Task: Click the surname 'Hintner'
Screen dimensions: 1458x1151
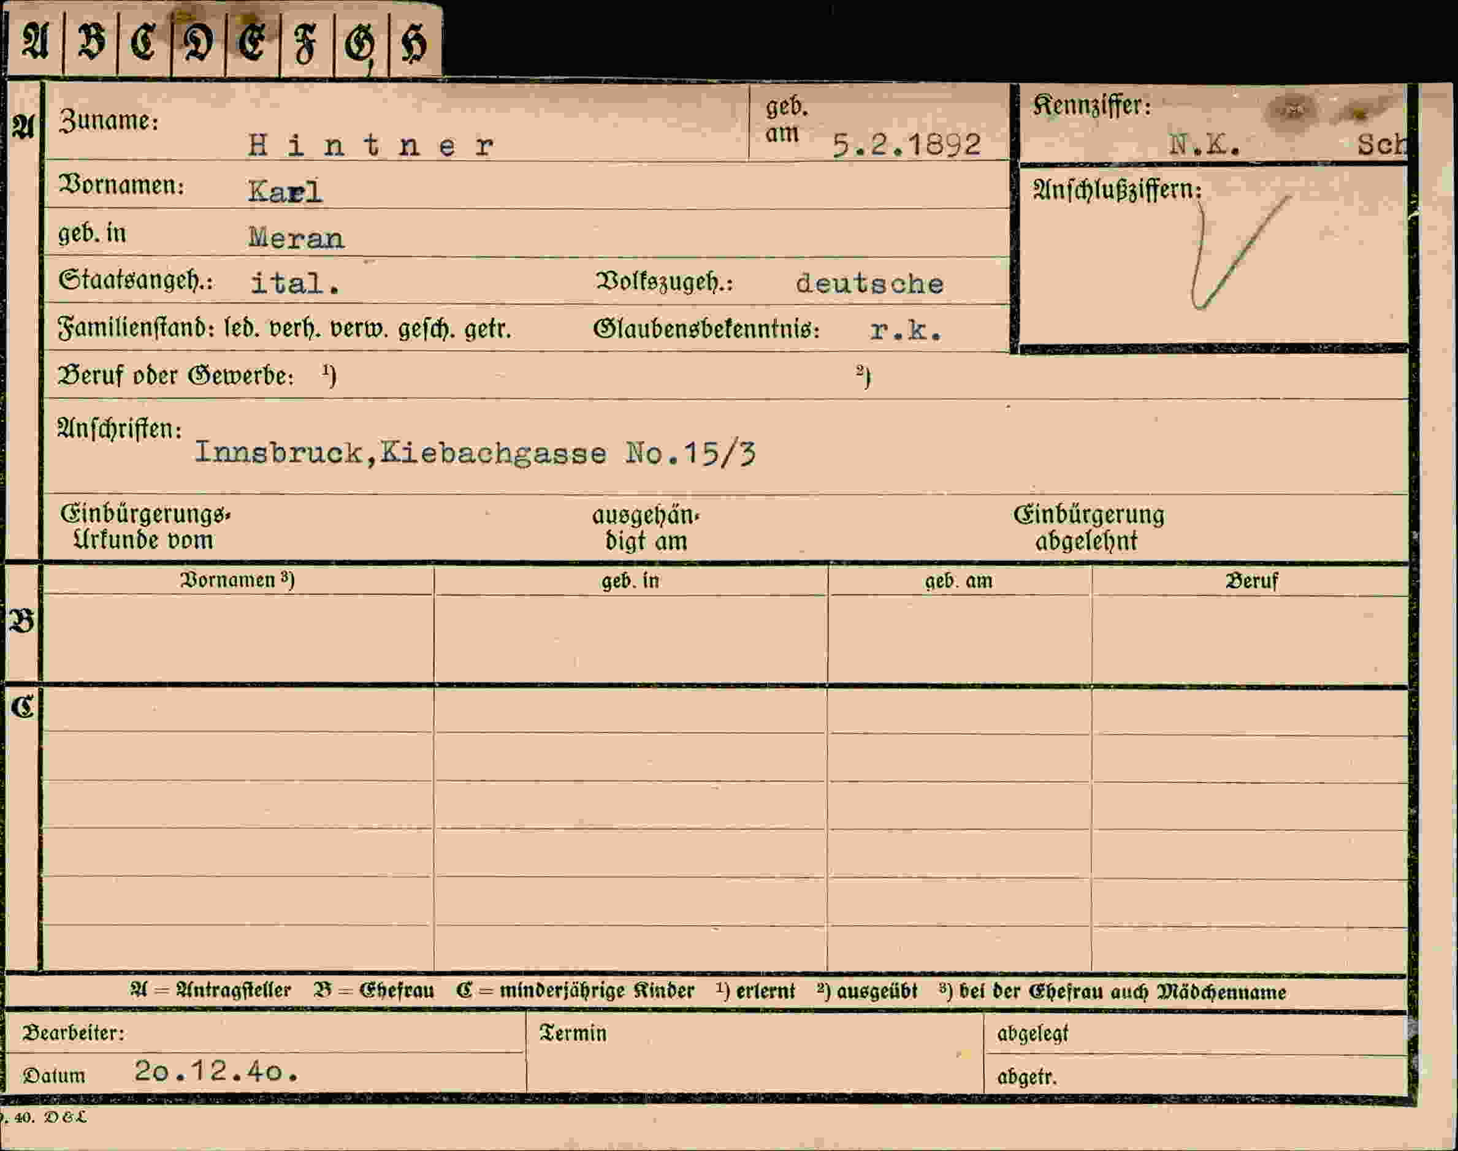Action: (371, 145)
